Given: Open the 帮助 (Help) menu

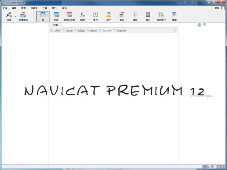Looking at the screenshot, I should 65,8.
